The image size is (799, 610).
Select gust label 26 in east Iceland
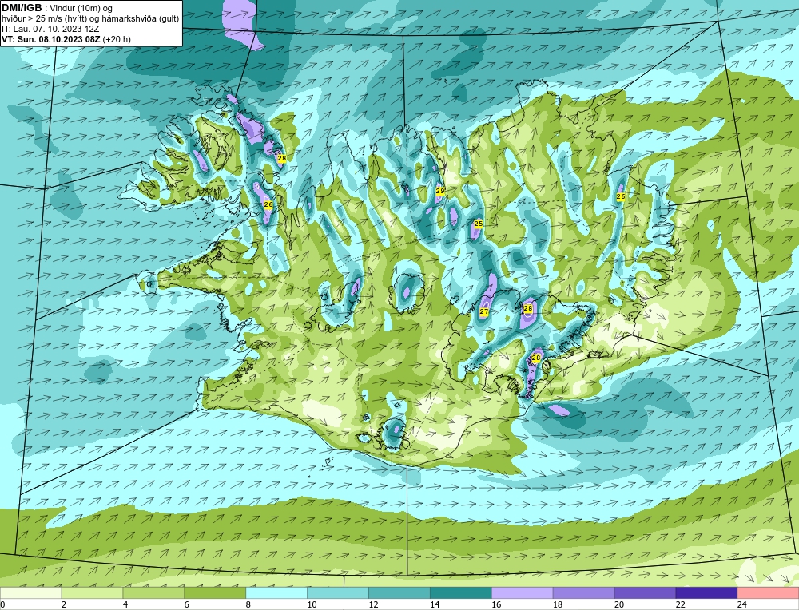[x=621, y=196]
